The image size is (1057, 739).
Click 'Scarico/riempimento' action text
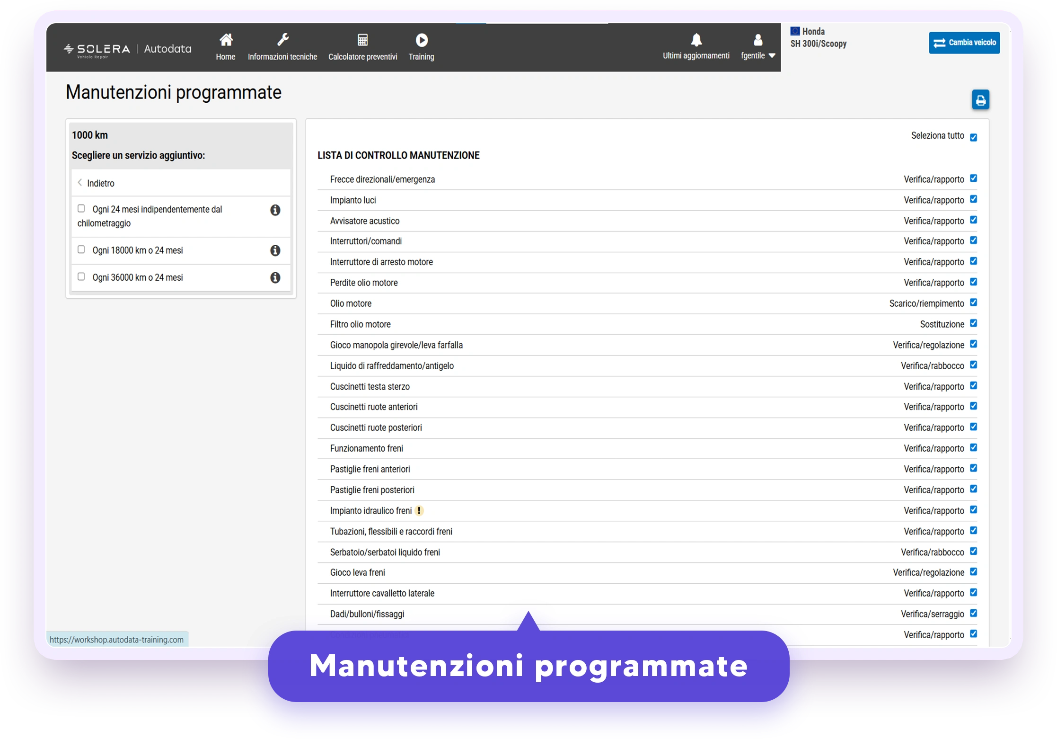927,303
